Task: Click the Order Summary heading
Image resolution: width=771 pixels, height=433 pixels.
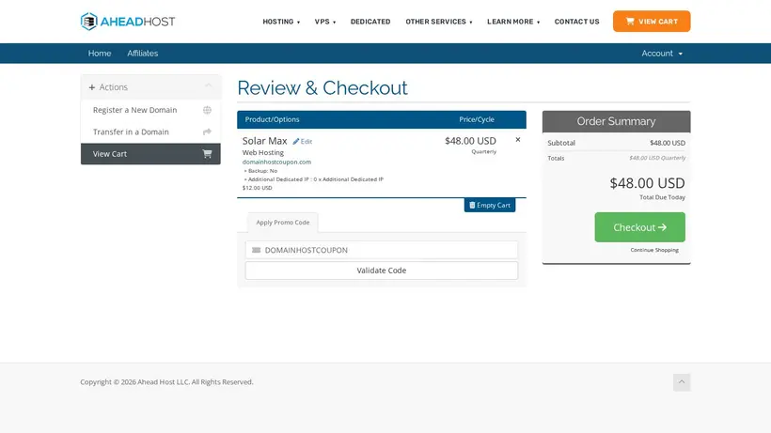Action: pos(616,121)
